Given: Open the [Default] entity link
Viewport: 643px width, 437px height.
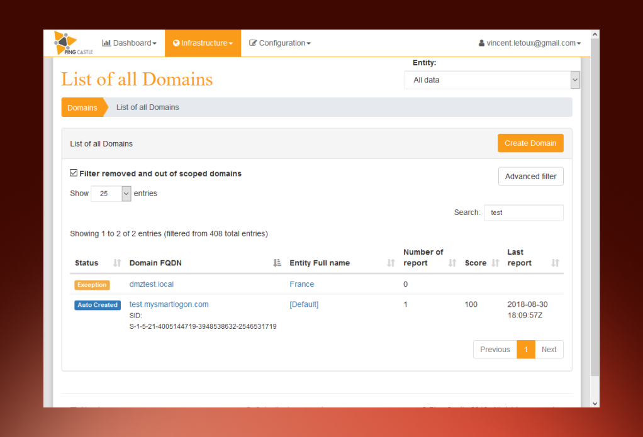Looking at the screenshot, I should [304, 304].
